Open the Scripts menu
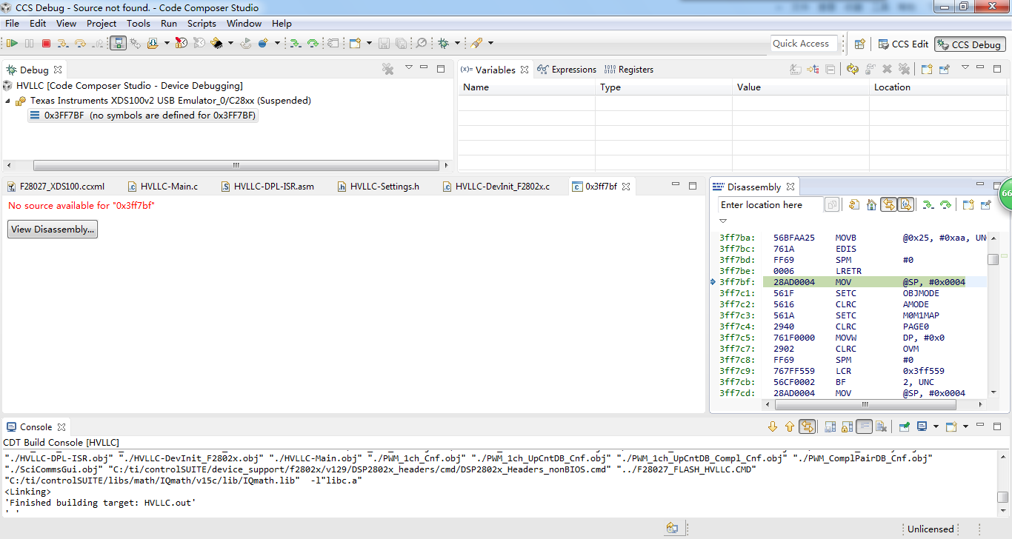This screenshot has width=1012, height=539. tap(202, 24)
